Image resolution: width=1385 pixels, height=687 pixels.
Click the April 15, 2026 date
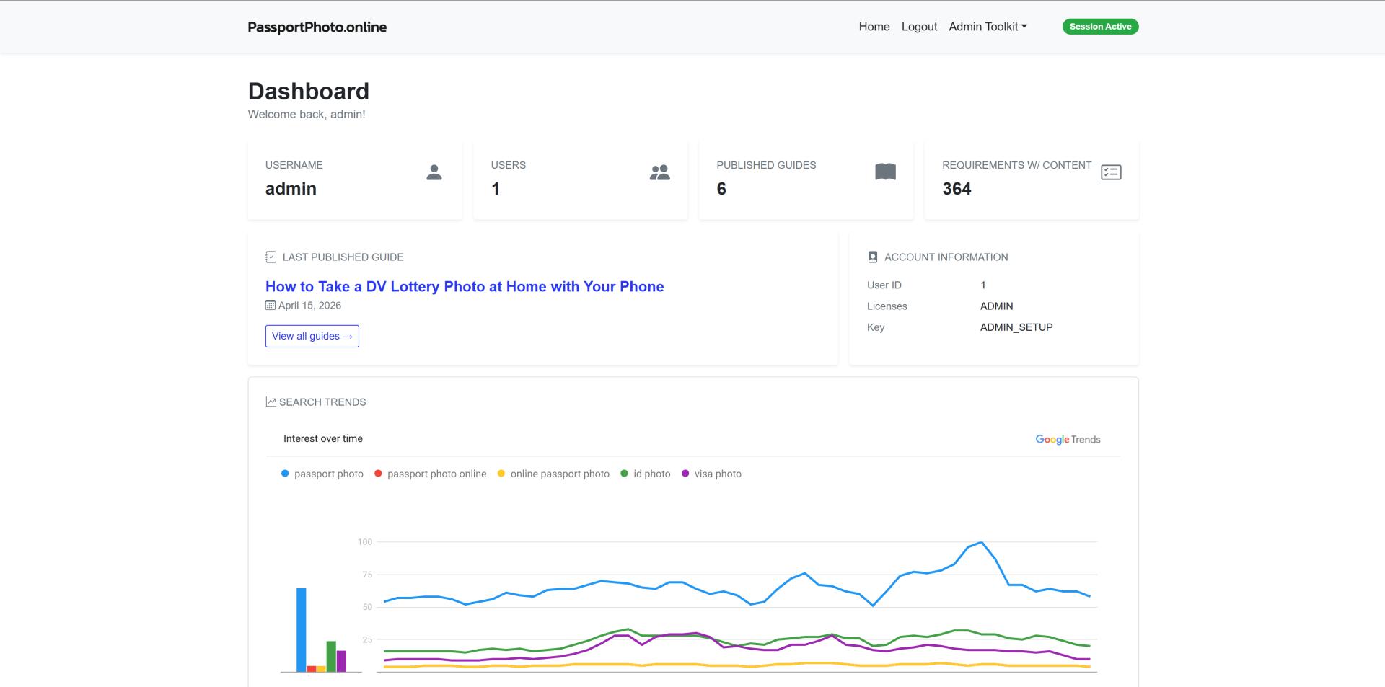[x=309, y=305]
